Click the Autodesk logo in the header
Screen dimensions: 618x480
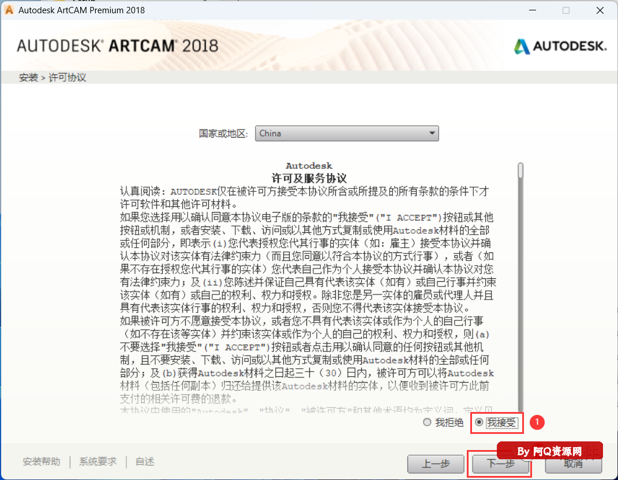pyautogui.click(x=560, y=46)
